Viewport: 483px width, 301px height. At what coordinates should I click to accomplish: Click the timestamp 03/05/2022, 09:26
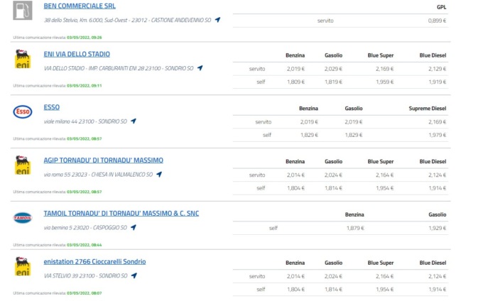[x=84, y=38]
